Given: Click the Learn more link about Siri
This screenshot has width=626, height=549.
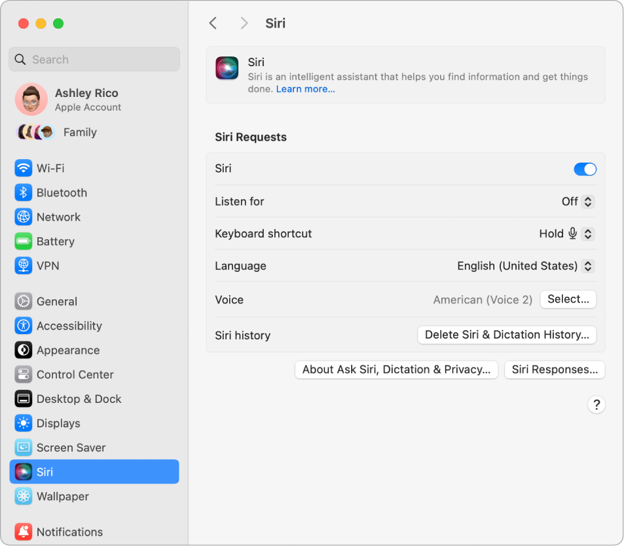Looking at the screenshot, I should tap(305, 88).
